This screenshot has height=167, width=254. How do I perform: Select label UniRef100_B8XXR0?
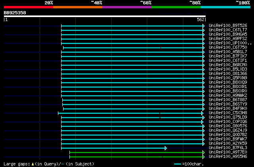[x=228, y=91]
